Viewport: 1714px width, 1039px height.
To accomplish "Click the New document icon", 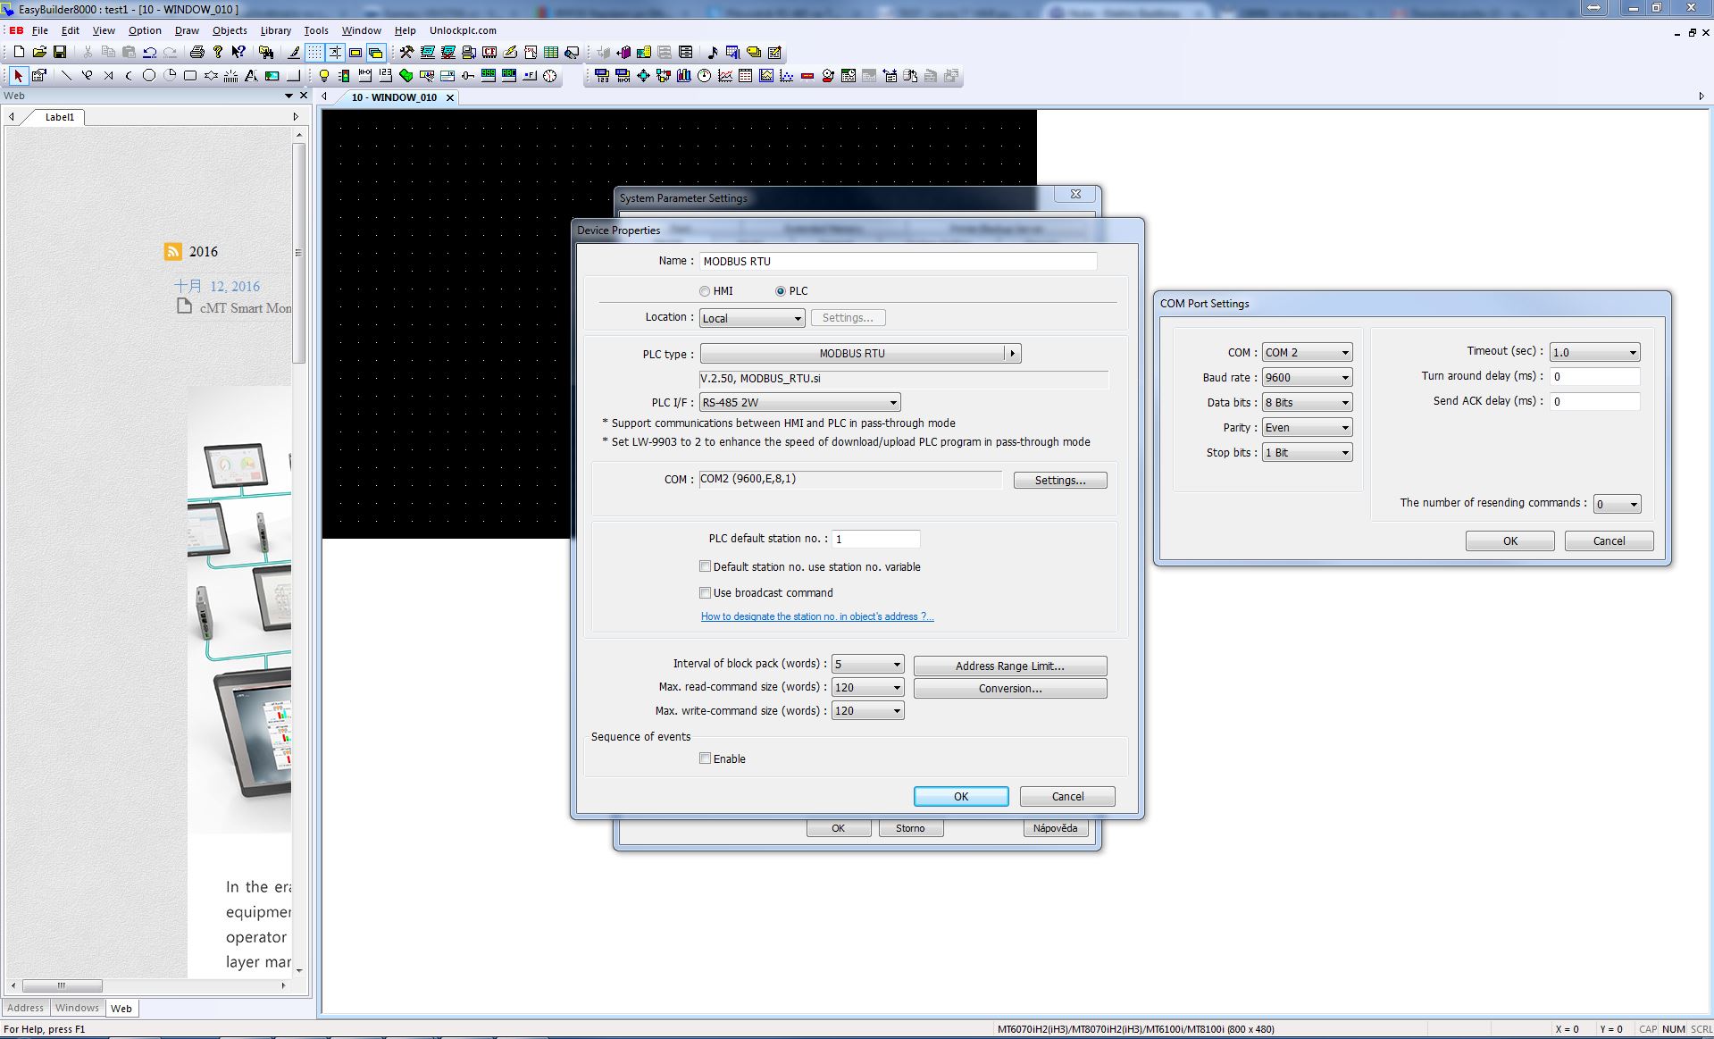I will click(19, 53).
